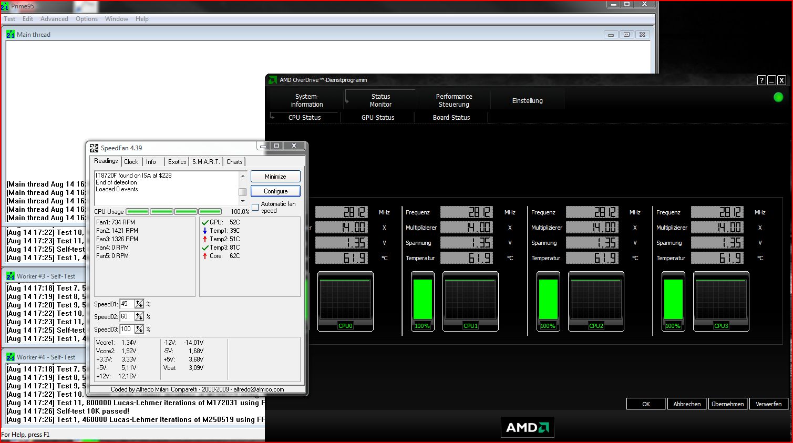Click the Core temperature up arrow icon
This screenshot has width=793, height=443.
[x=205, y=256]
